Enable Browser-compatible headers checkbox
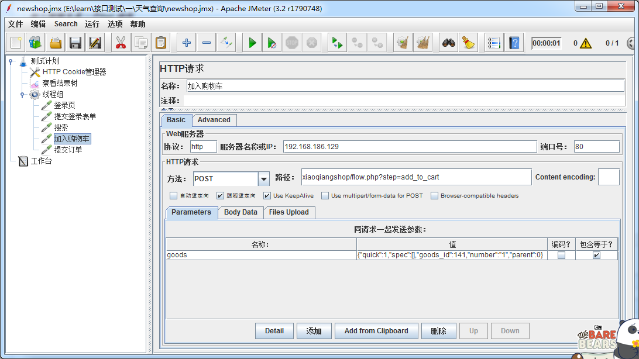The width and height of the screenshot is (639, 359). coord(434,196)
